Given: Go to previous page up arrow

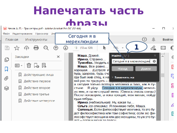Looking at the screenshot, I should [x=56, y=48].
